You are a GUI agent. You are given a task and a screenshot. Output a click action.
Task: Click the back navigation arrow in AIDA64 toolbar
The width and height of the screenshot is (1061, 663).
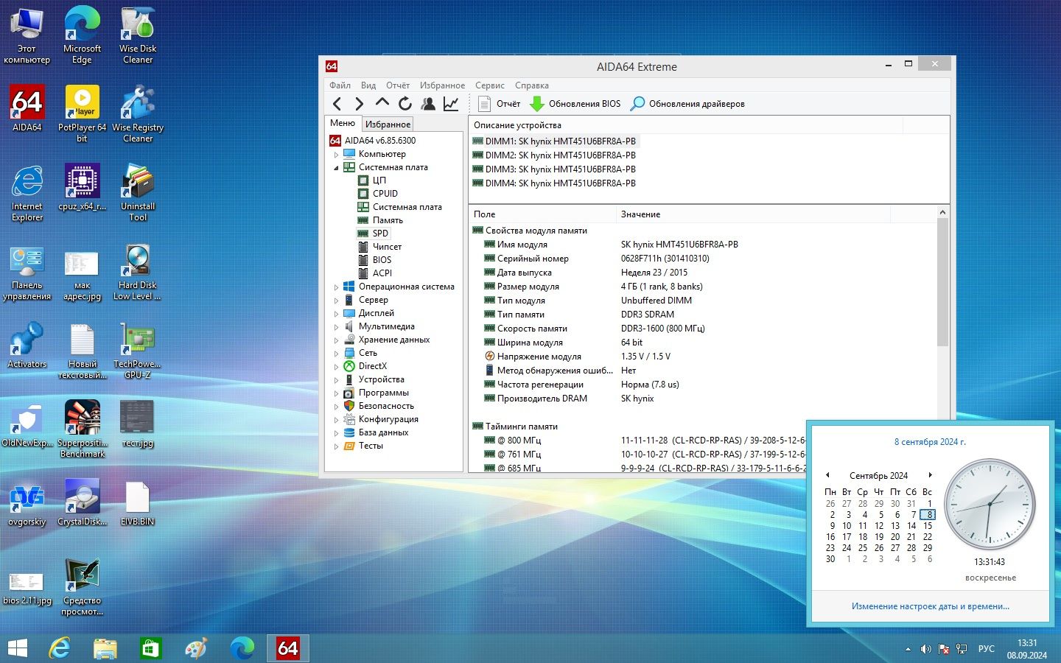[x=337, y=104]
